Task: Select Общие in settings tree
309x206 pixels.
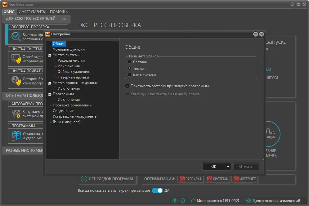Action: [59, 43]
